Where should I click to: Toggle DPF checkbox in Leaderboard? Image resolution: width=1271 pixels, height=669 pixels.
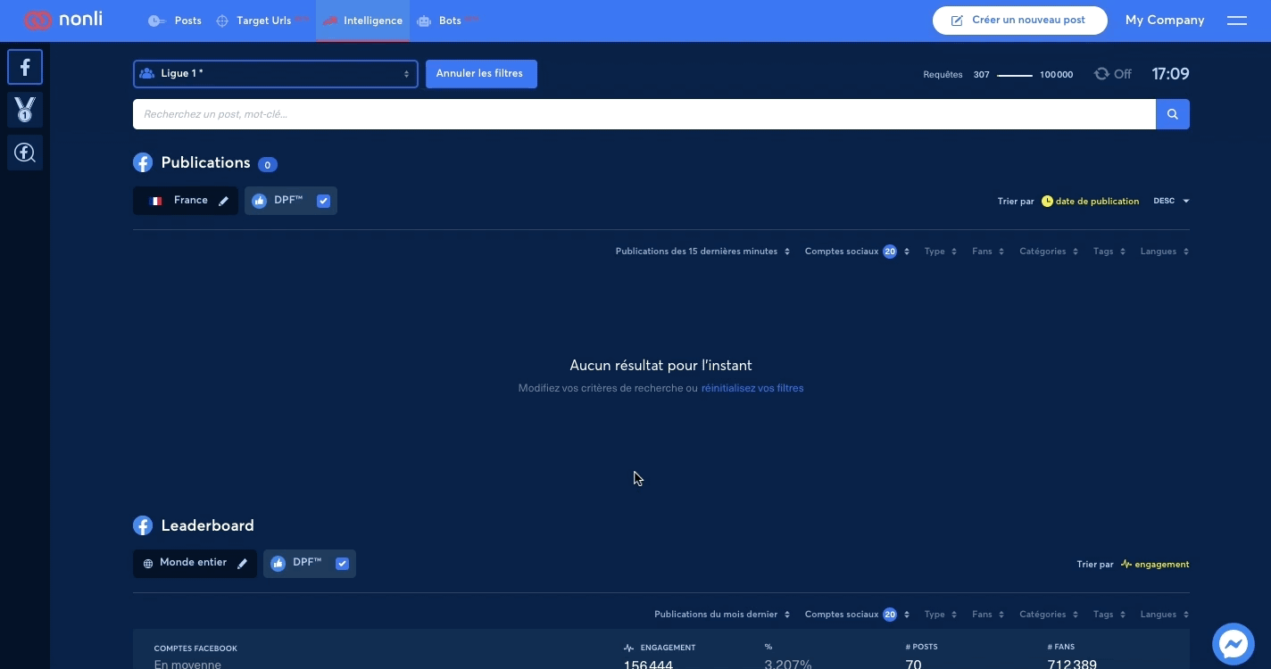[x=342, y=564]
